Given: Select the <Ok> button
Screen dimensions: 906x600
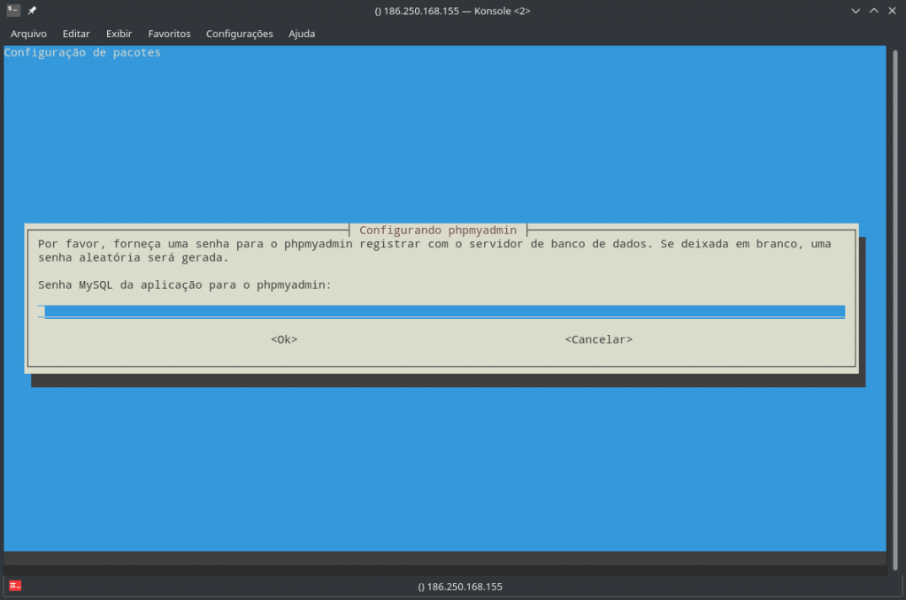Looking at the screenshot, I should pyautogui.click(x=283, y=339).
